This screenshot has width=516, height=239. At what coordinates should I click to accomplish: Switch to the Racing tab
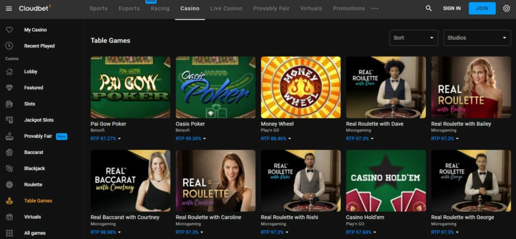(160, 9)
